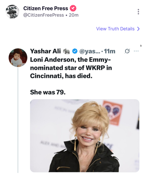Click the @CitizenFreePress handle
148x179 pixels.
point(44,15)
